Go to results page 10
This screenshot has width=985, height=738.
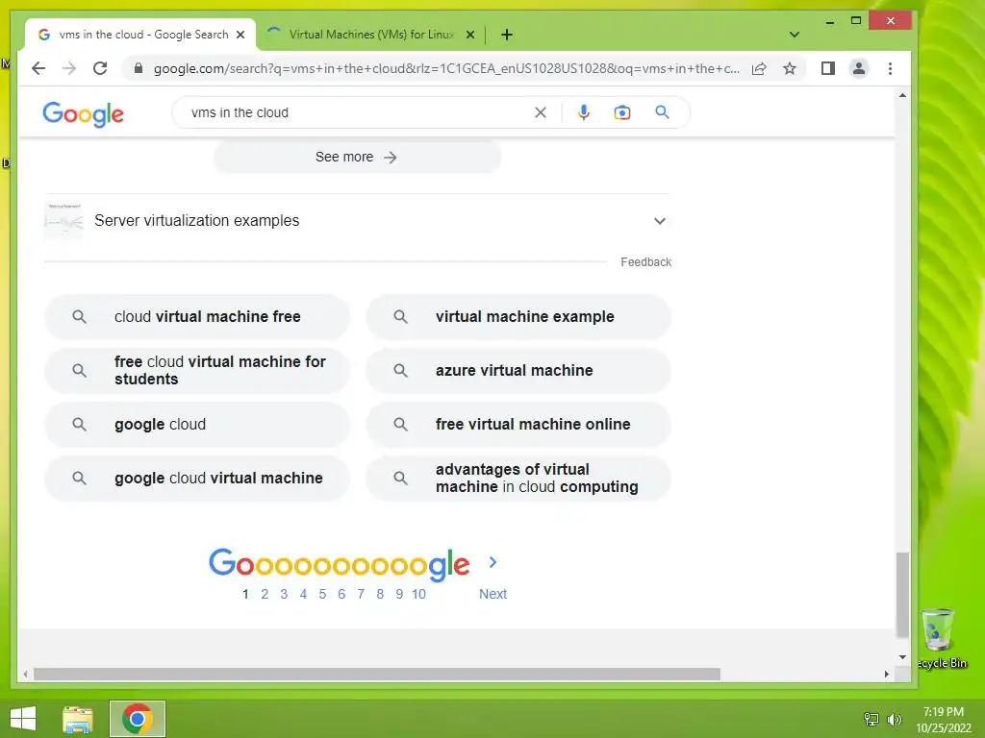point(419,594)
